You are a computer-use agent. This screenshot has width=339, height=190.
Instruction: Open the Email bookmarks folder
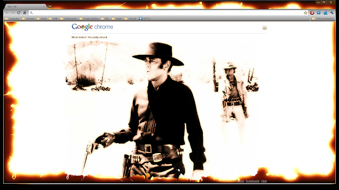click(41, 18)
